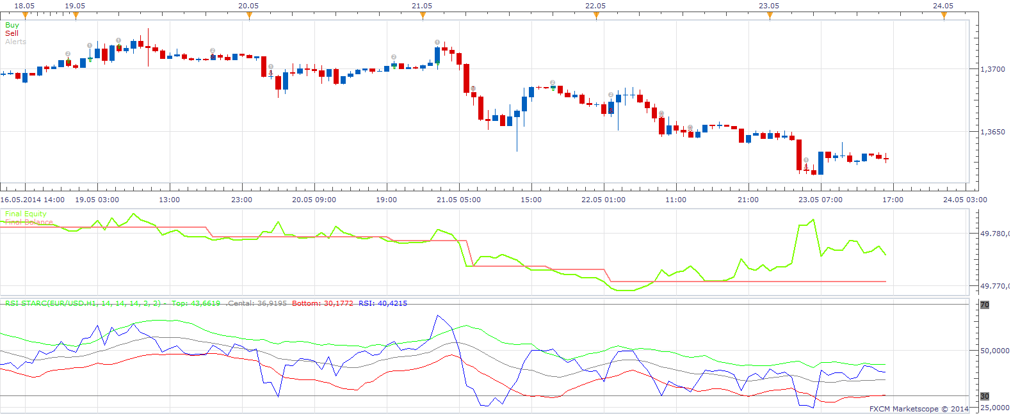Screen dimensions: 1011x414
Task: Select the trade marker just after 11:00 on 22.05
Action: tap(690, 127)
